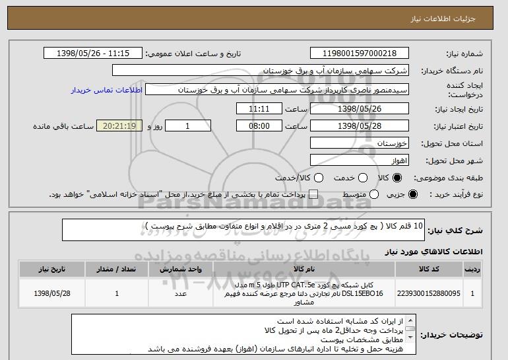The width and height of the screenshot is (508, 360).
Task: Click the buyer organization name field
Action: point(261,71)
